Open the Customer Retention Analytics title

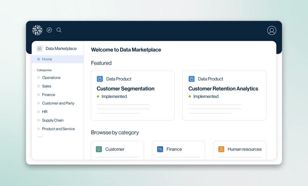pyautogui.click(x=223, y=89)
